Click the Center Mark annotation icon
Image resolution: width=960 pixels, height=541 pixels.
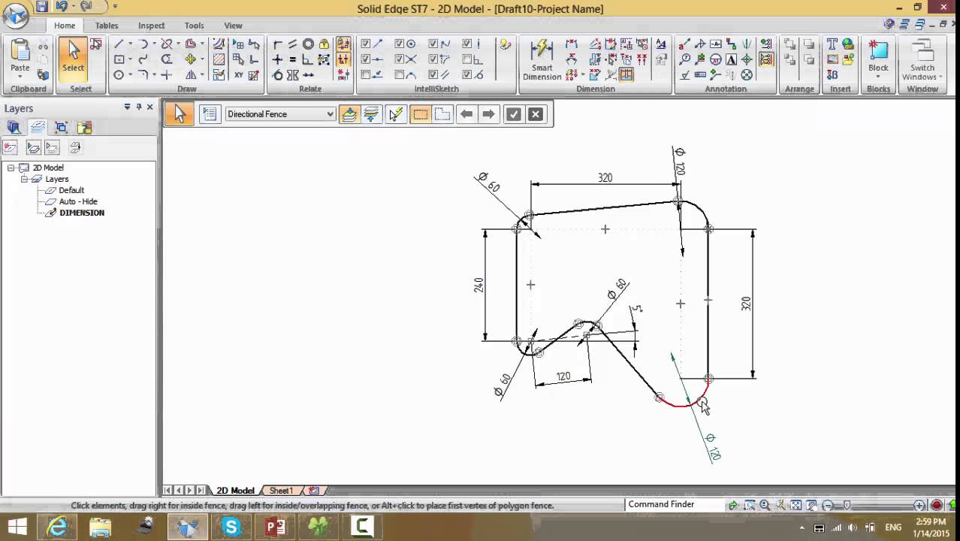tap(747, 59)
